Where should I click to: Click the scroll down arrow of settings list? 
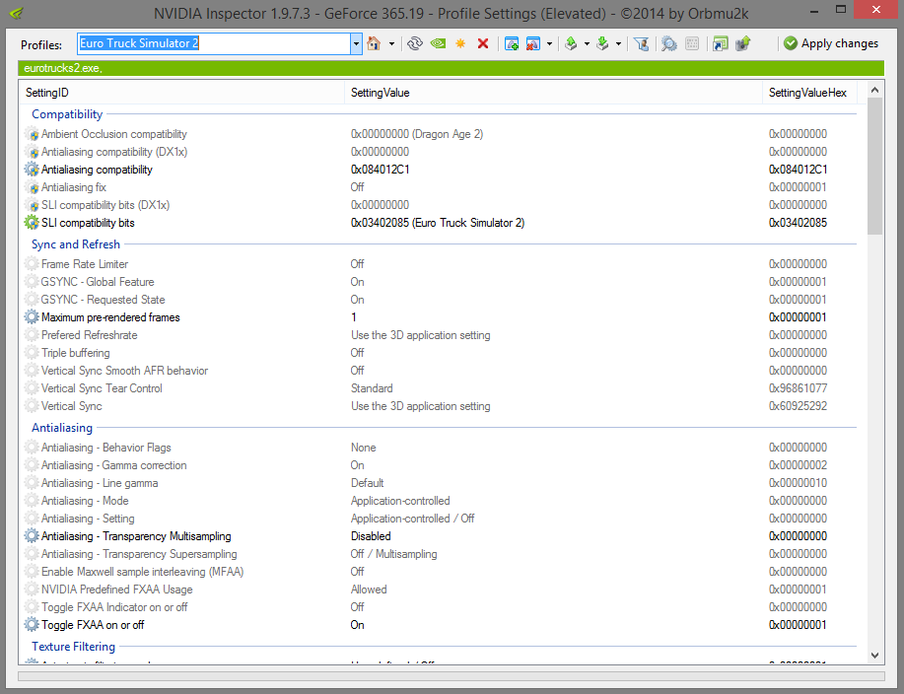pos(874,656)
